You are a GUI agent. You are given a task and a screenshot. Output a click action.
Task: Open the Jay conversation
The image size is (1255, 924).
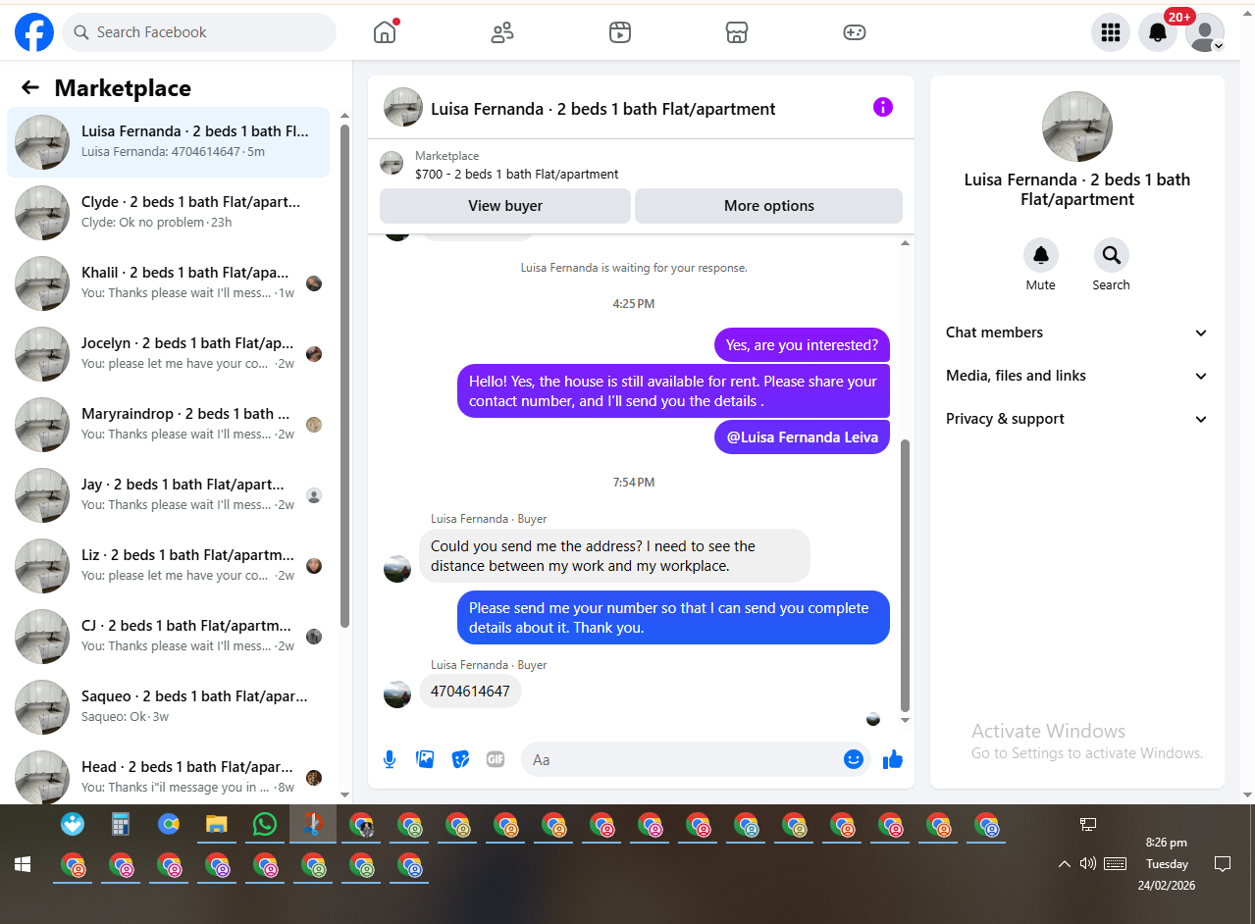(x=169, y=495)
